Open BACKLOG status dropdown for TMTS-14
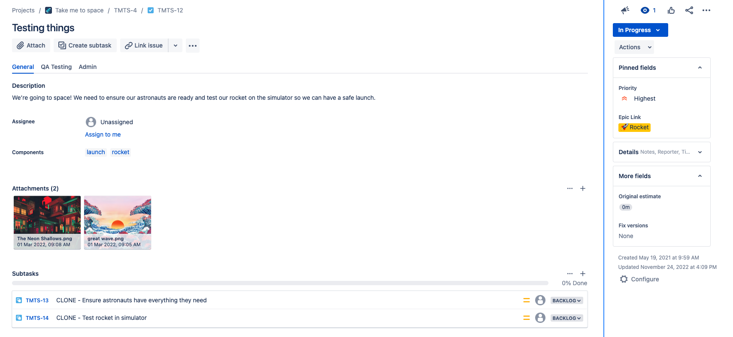This screenshot has width=733, height=337. click(566, 318)
